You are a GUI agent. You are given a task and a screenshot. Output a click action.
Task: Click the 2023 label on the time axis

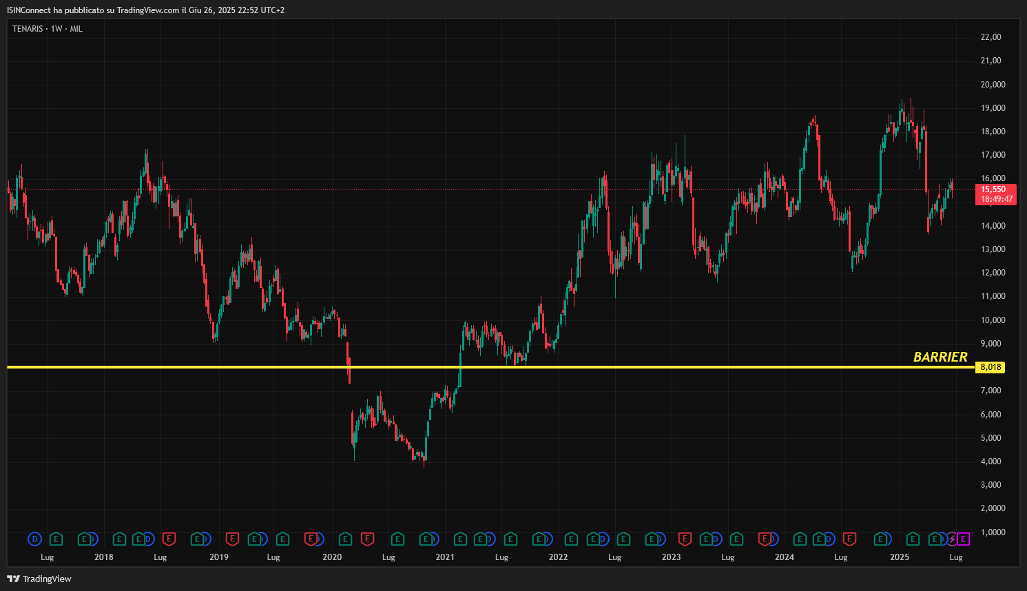[x=671, y=557]
